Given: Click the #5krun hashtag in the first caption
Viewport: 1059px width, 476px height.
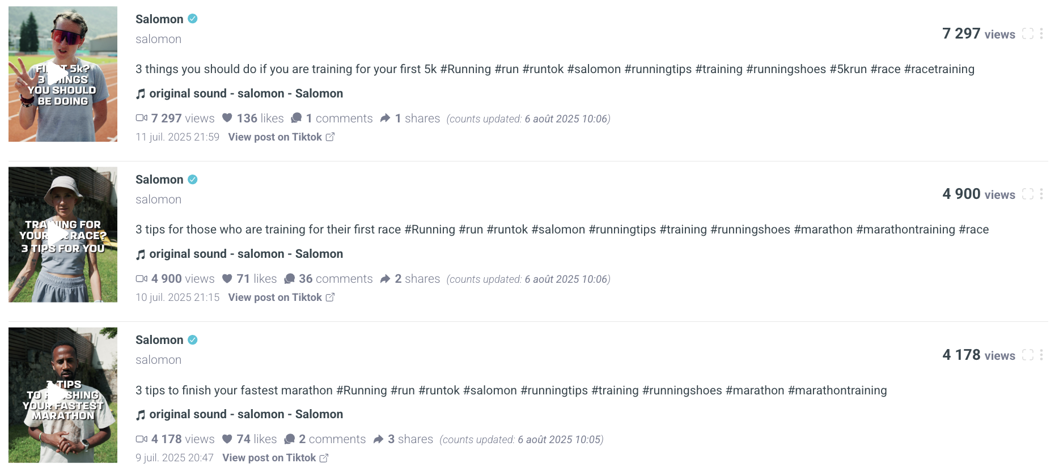Looking at the screenshot, I should pyautogui.click(x=848, y=69).
